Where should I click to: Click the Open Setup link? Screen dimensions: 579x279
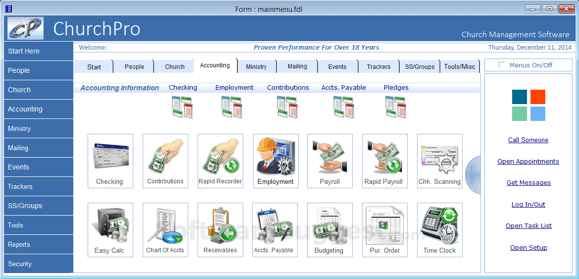pyautogui.click(x=529, y=248)
